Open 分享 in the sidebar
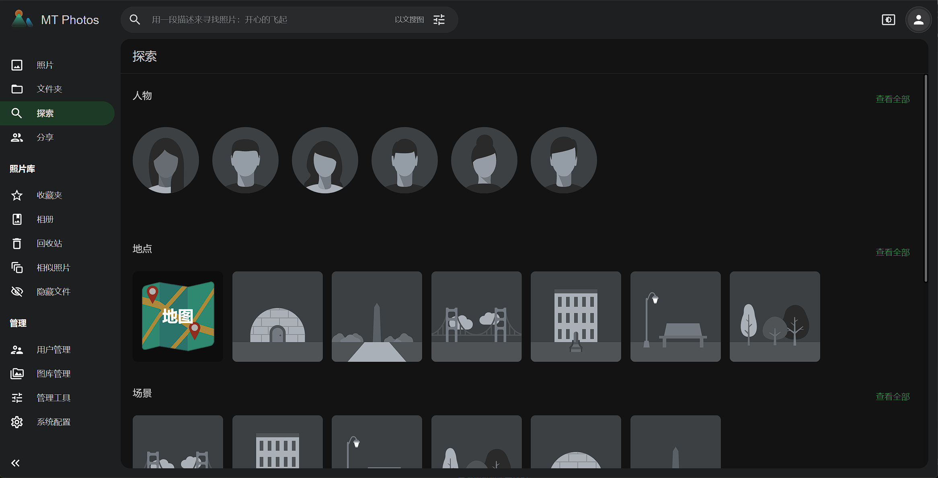Screen dimensions: 938x478 coord(57,137)
